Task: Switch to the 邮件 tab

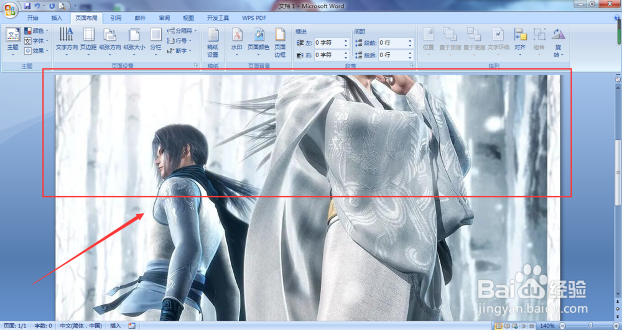Action: (140, 18)
